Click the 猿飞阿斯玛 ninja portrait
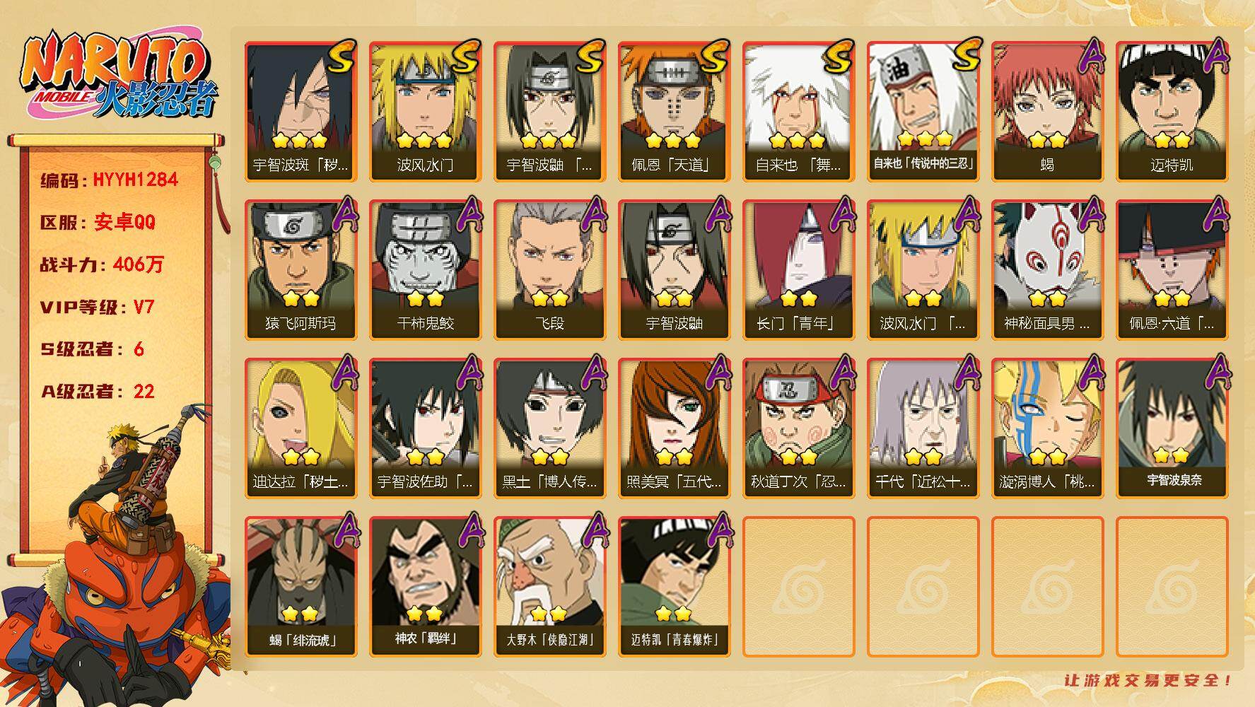The image size is (1255, 707). click(x=301, y=270)
